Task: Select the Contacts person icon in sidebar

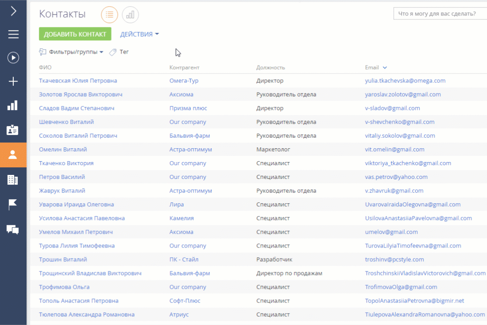Action: pos(13,155)
